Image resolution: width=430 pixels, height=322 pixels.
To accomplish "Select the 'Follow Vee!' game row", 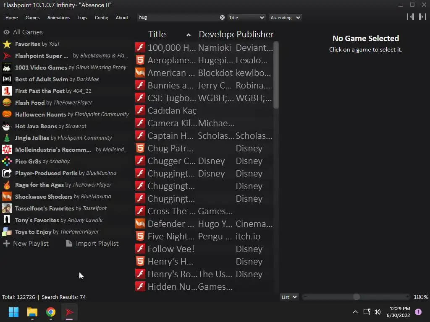I will point(204,249).
